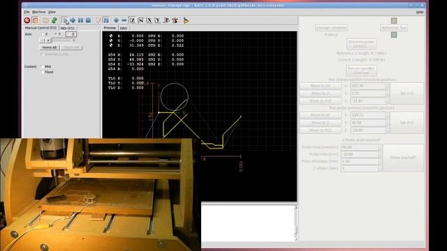Zoom in the preview

[116, 20]
